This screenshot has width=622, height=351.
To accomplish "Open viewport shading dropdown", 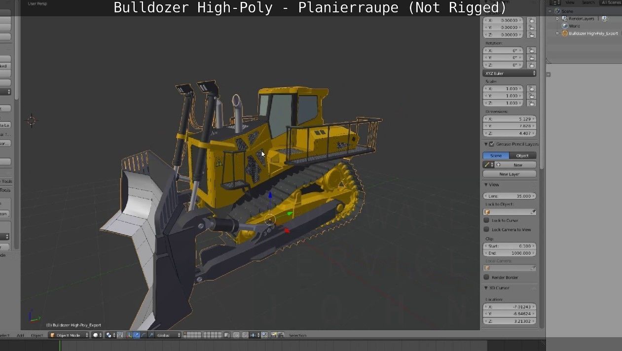I will [x=97, y=335].
